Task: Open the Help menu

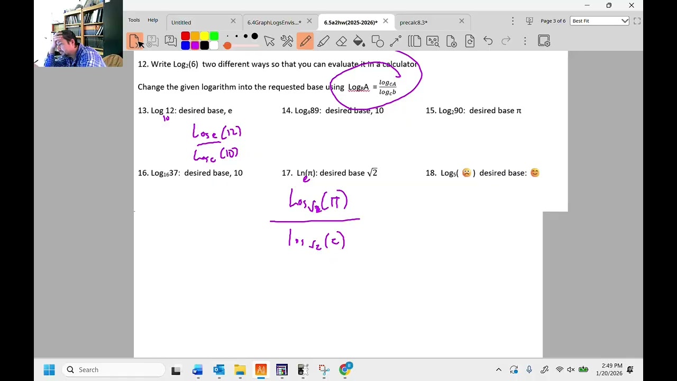Action: point(152,20)
